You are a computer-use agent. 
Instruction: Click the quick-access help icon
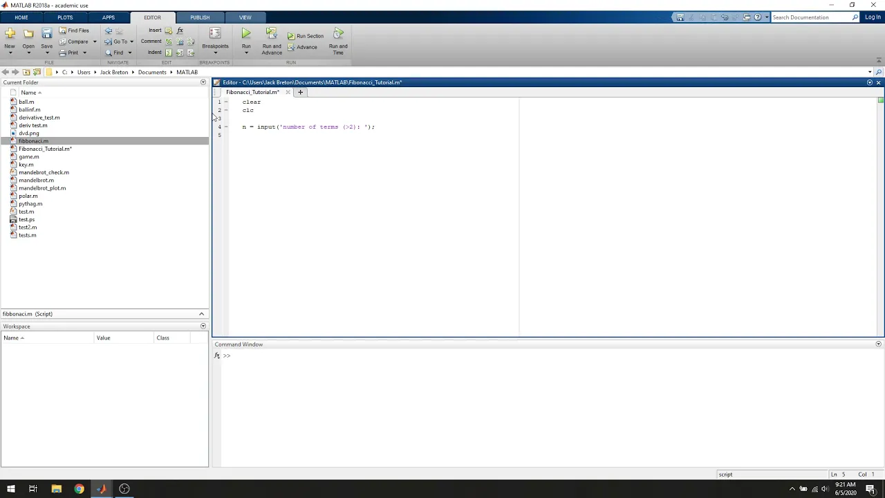coord(758,17)
